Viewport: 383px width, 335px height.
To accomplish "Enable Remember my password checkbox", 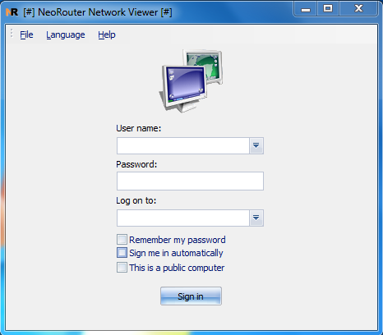I will [x=122, y=239].
